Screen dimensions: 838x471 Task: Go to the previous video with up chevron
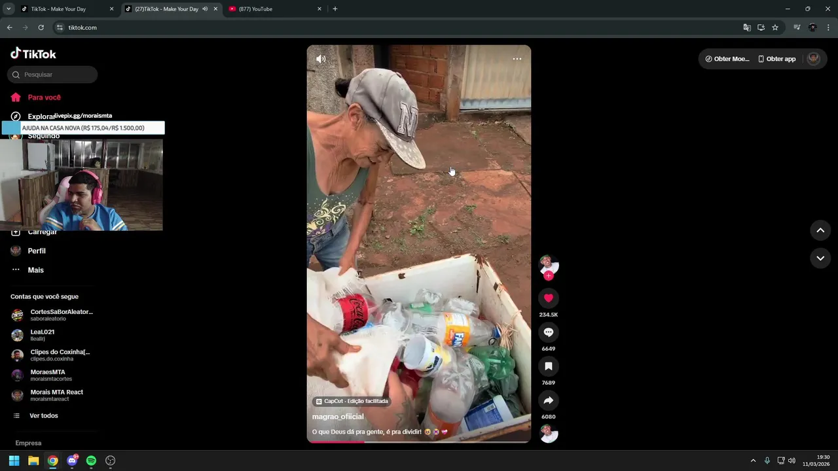[x=820, y=230]
